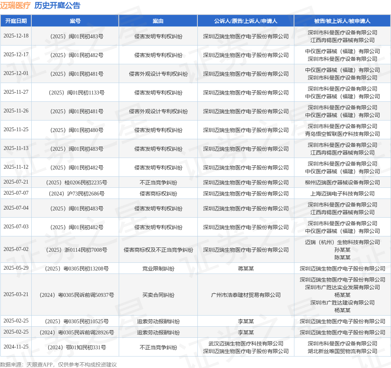Click the 迈瑞医疗 title text
Image resolution: width=391 pixels, height=368 pixels.
click(15, 5)
